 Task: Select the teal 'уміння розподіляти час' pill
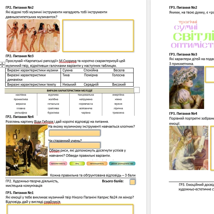122,164
